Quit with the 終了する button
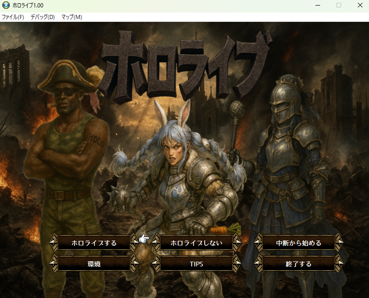Screen dimensions: 369x298 tap(298, 264)
